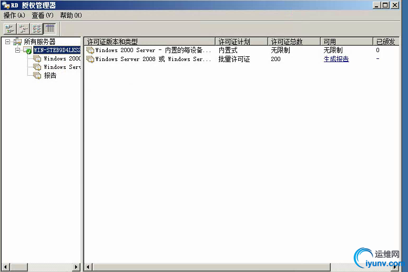Sort by 许可证计划 column header
Image resolution: width=408 pixels, height=272 pixels.
click(x=242, y=42)
